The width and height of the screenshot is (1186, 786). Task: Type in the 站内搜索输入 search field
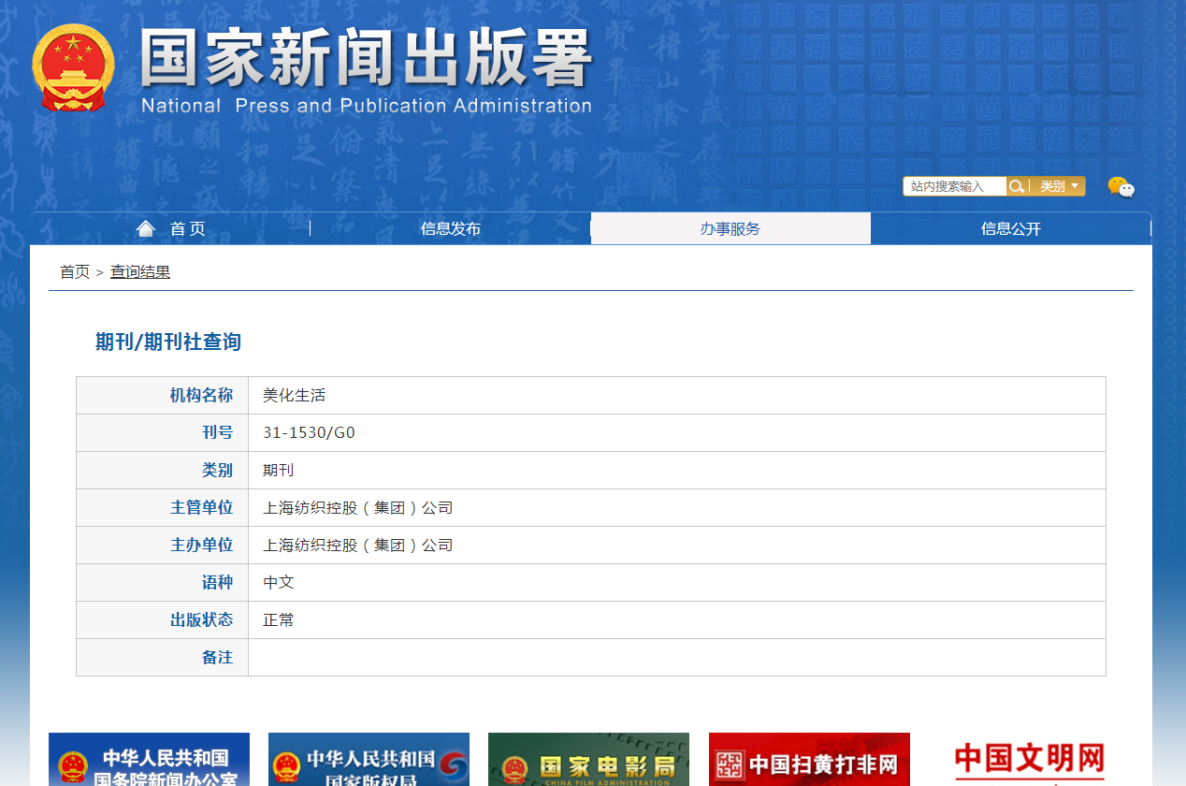[x=954, y=186]
